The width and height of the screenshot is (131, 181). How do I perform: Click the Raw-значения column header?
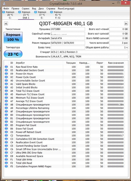click(x=116, y=63)
